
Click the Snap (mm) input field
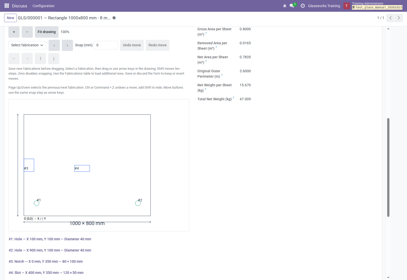pyautogui.click(x=106, y=45)
